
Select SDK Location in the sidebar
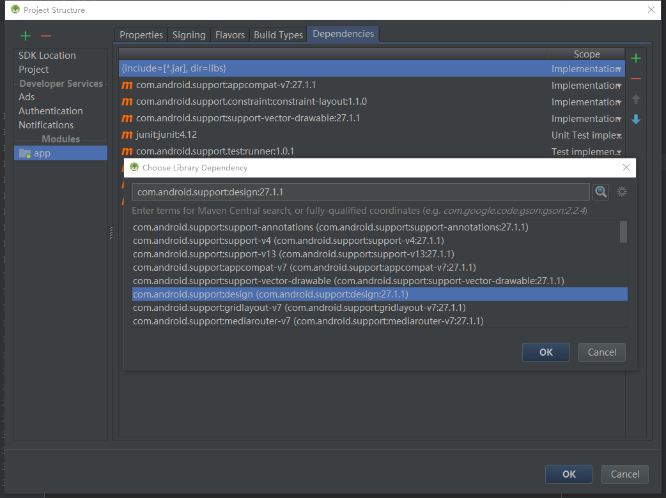[x=47, y=56]
